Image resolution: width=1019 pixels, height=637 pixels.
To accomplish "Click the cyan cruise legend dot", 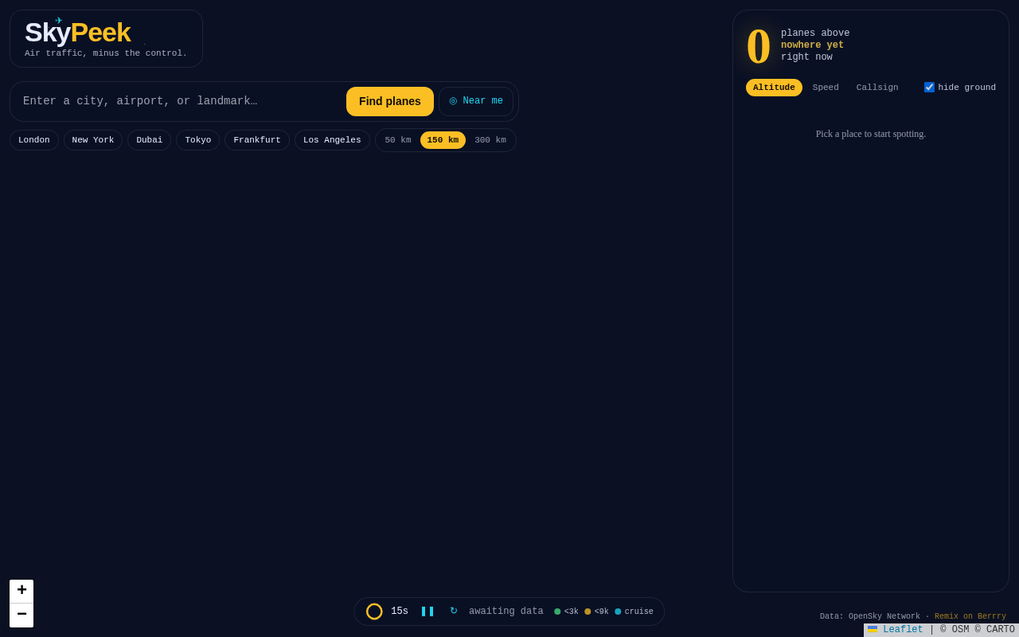I will 618,612.
